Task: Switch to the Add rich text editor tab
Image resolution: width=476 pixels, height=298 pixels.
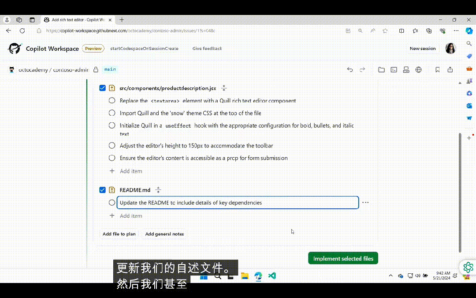Action: pyautogui.click(x=78, y=20)
